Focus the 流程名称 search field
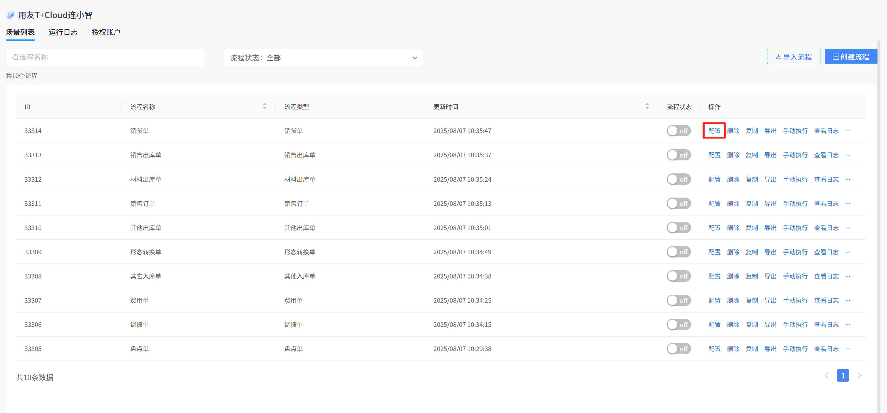 point(105,57)
